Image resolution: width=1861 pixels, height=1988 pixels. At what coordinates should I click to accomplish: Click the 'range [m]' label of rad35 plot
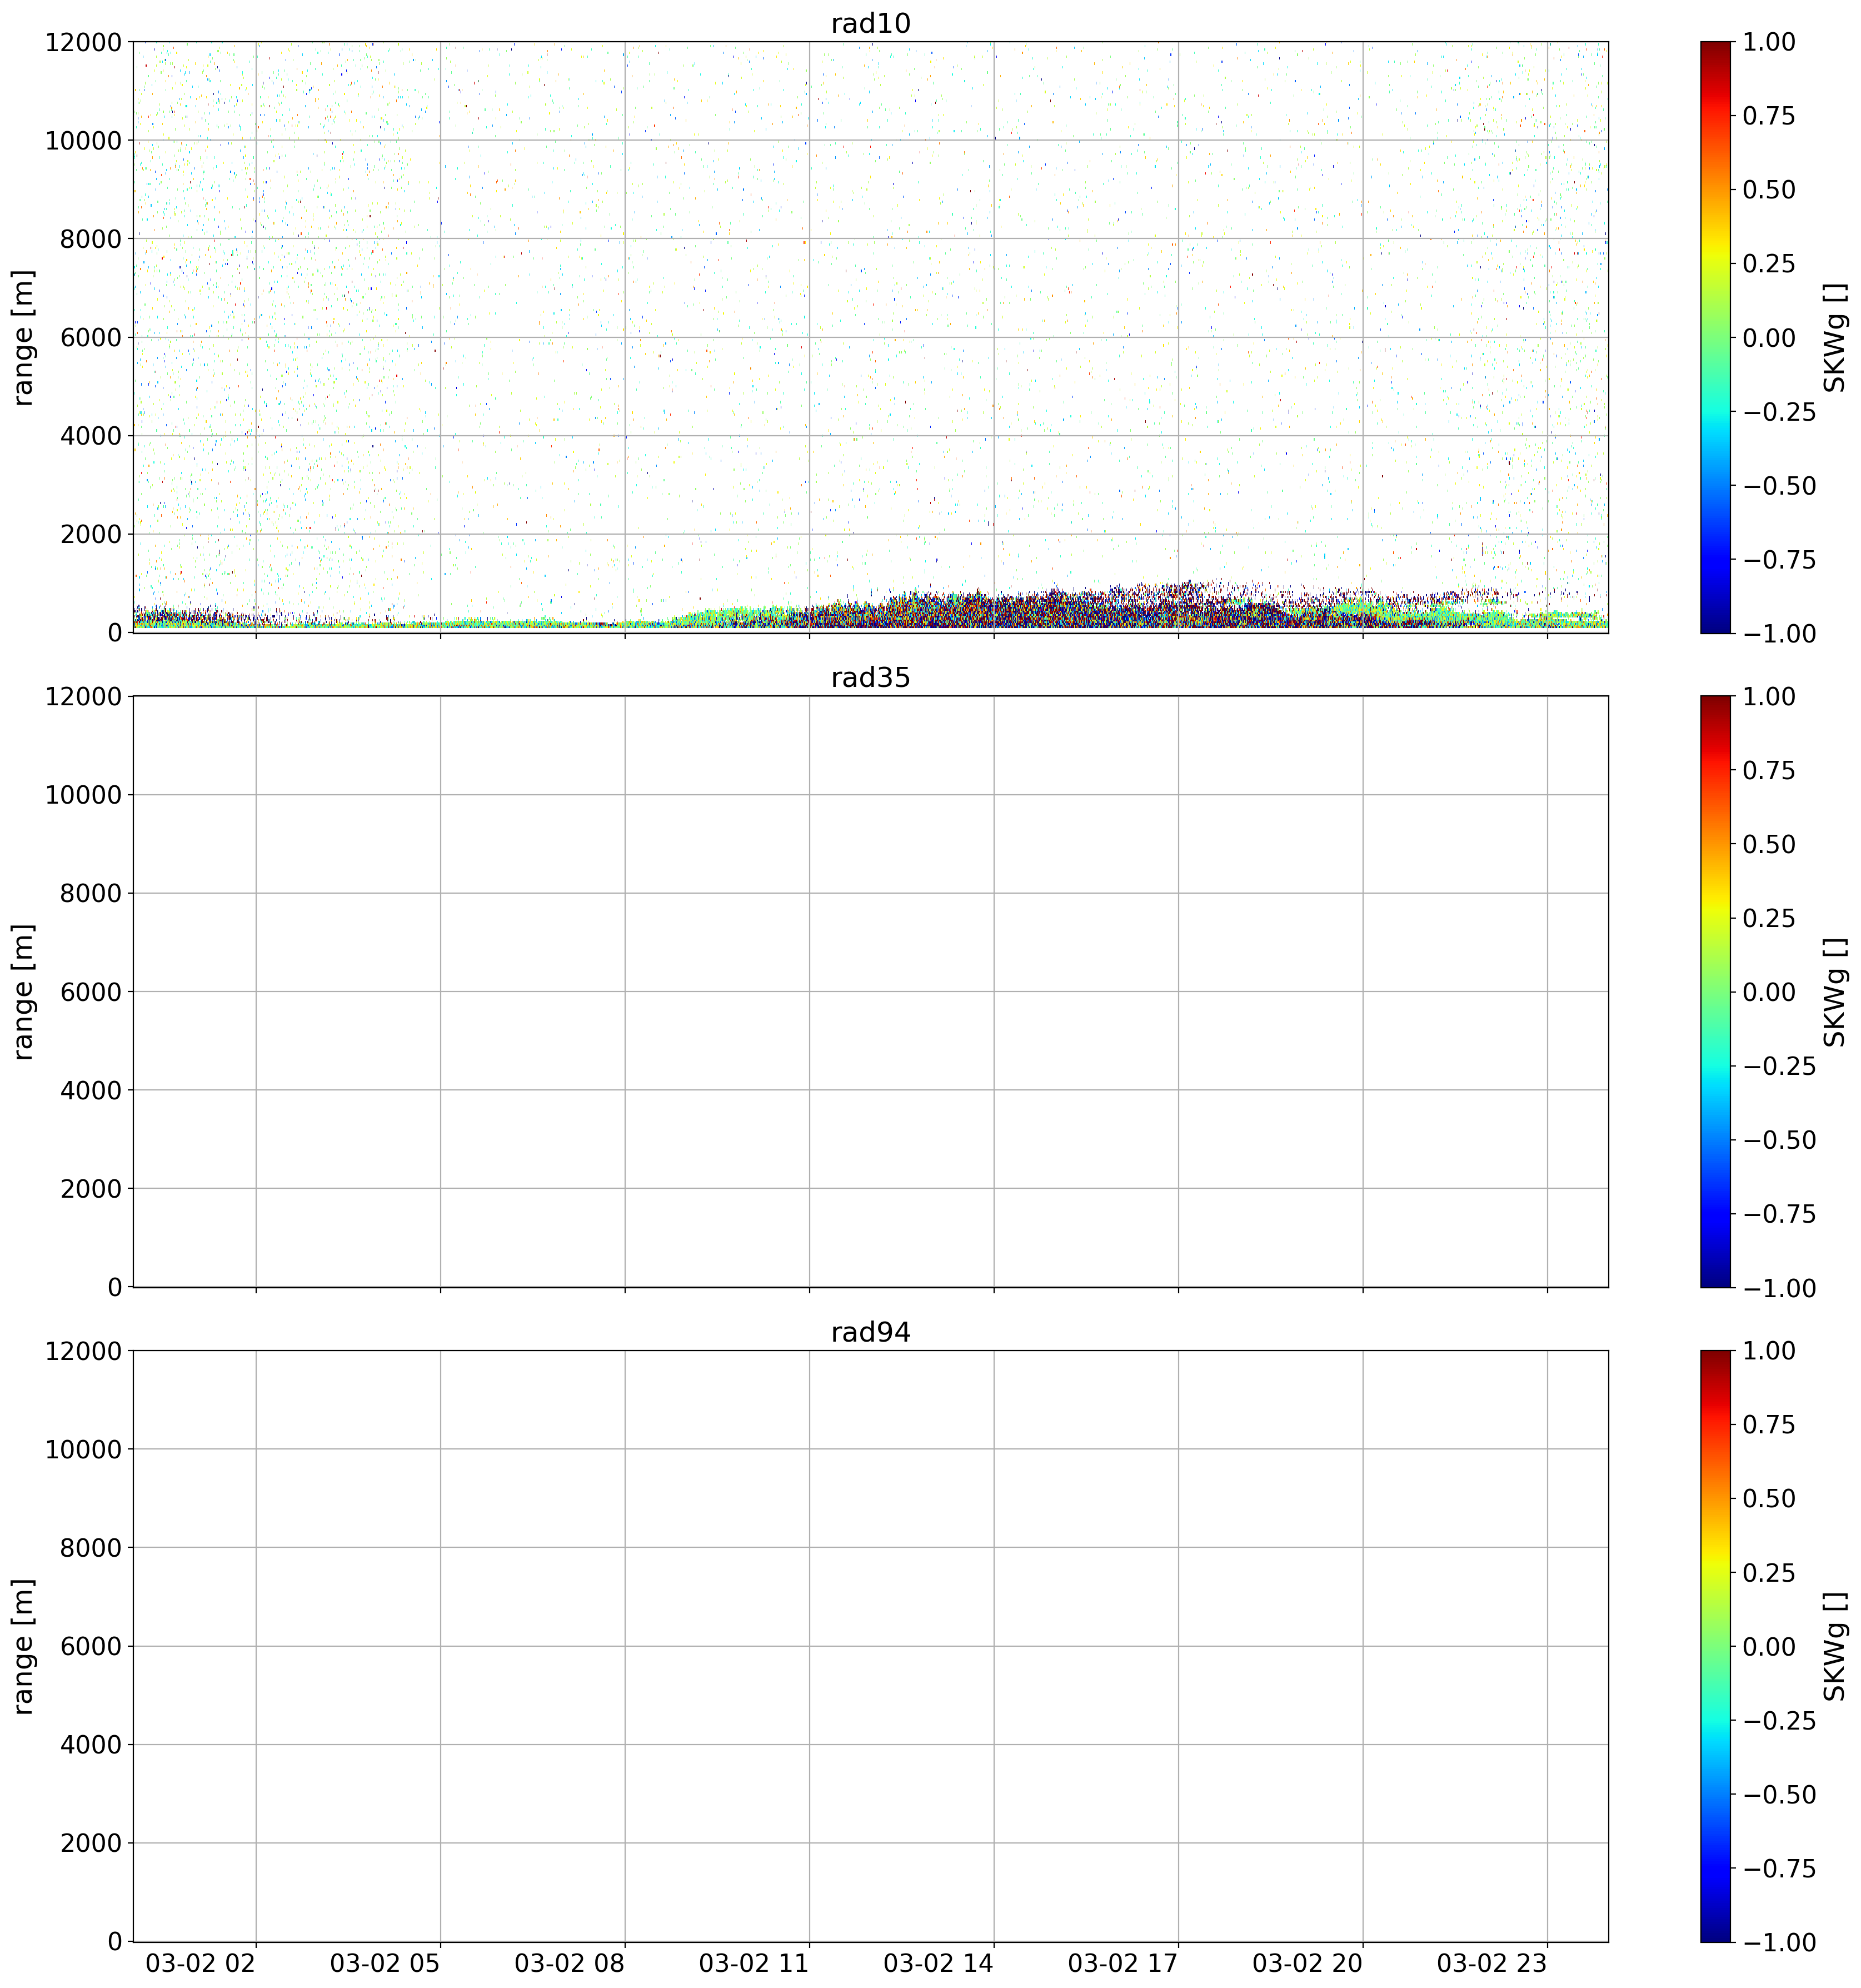tap(22, 991)
